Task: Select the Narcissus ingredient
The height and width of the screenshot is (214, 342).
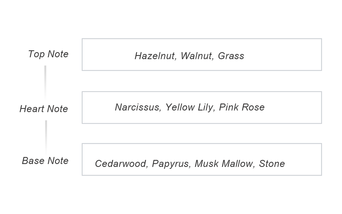Action: 137,107
